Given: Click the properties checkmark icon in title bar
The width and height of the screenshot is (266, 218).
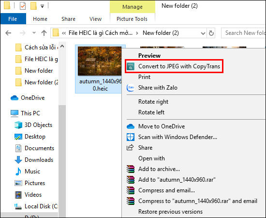Looking at the screenshot, I should [23, 6].
